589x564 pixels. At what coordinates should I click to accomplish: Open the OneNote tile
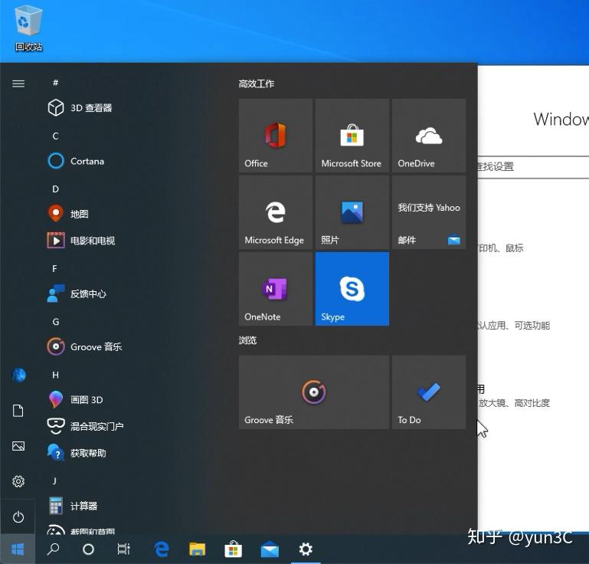tap(275, 289)
